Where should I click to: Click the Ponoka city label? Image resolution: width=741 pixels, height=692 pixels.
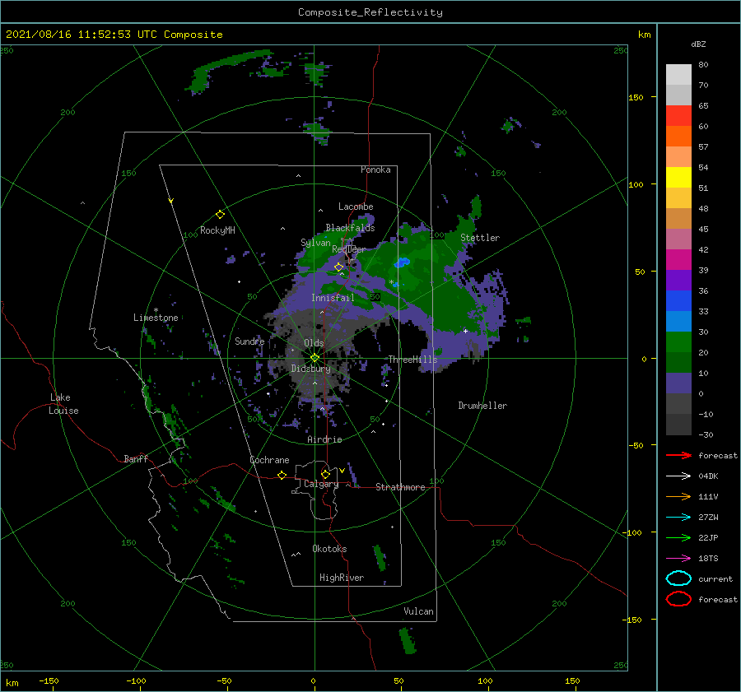point(375,170)
